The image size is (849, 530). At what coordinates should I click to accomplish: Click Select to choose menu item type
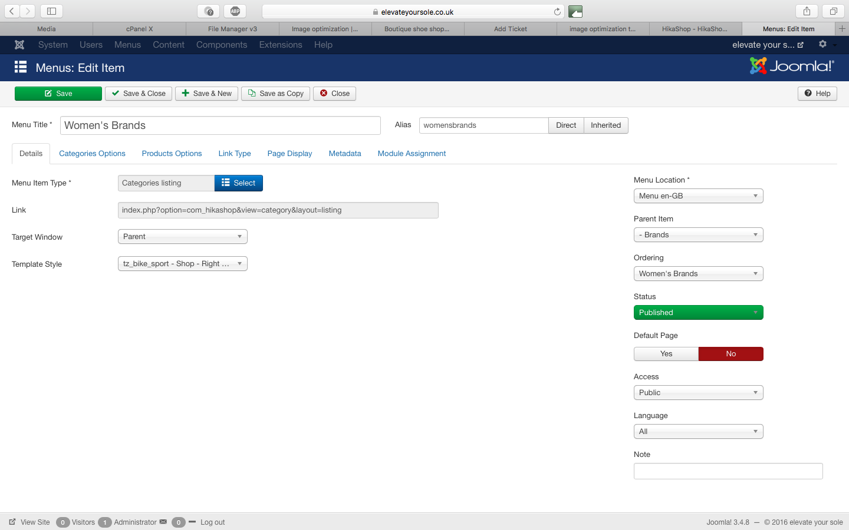tap(238, 183)
